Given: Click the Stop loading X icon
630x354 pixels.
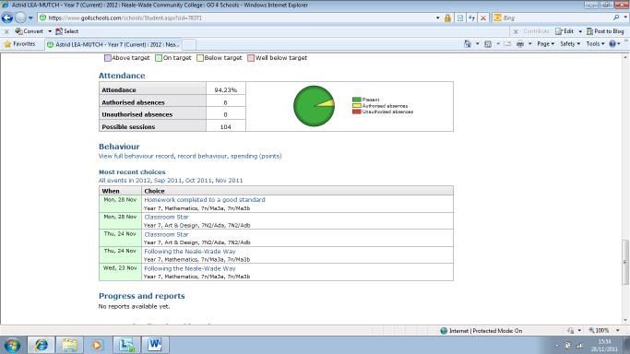Looking at the screenshot, I should pos(483,18).
